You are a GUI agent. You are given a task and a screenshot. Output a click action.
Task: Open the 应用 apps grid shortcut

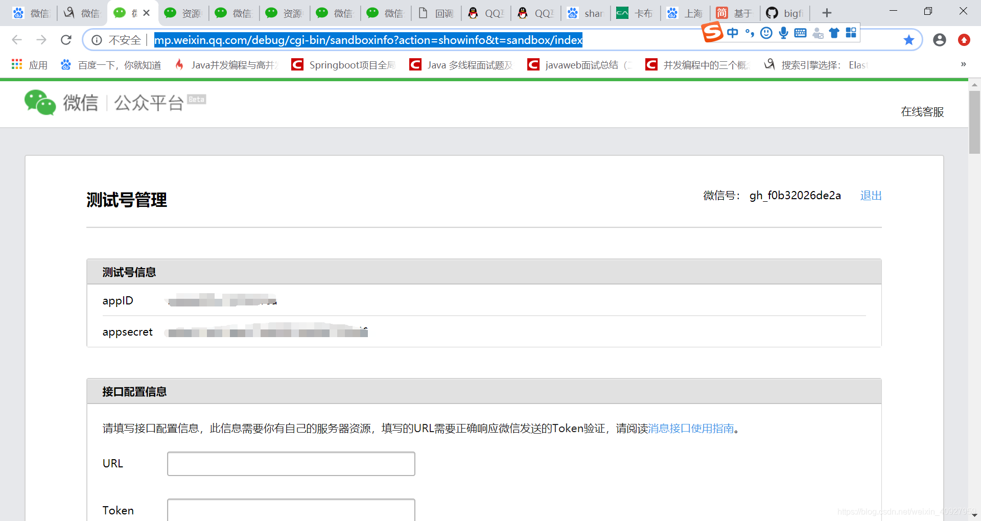click(29, 65)
